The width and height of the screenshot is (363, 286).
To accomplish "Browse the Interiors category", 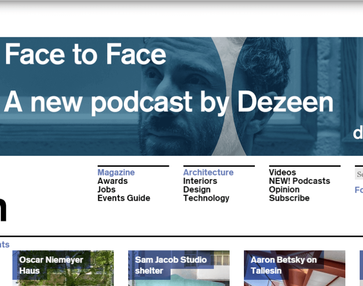I will [x=200, y=181].
